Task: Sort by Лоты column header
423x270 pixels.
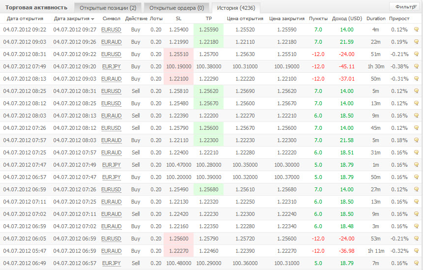Action: [x=156, y=19]
